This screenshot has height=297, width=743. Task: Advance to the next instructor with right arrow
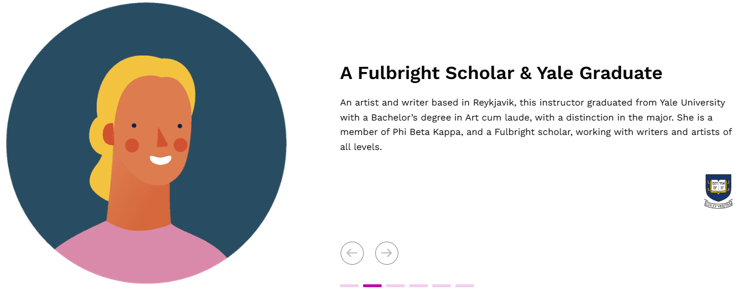coord(387,253)
